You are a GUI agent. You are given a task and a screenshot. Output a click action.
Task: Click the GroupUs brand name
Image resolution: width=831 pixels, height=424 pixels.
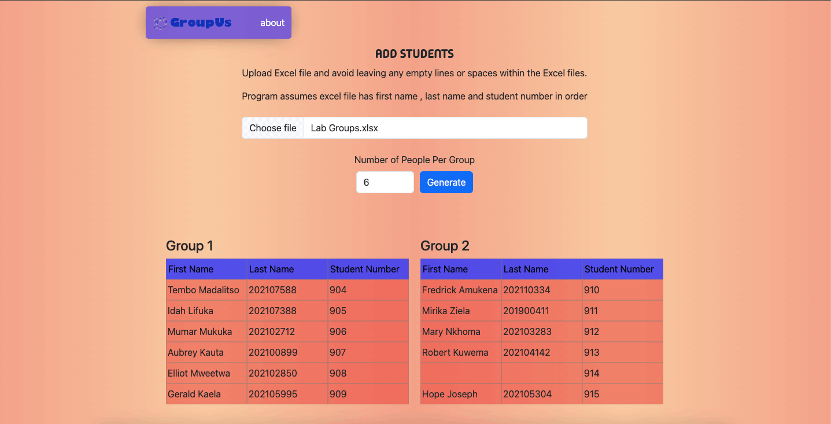(201, 23)
